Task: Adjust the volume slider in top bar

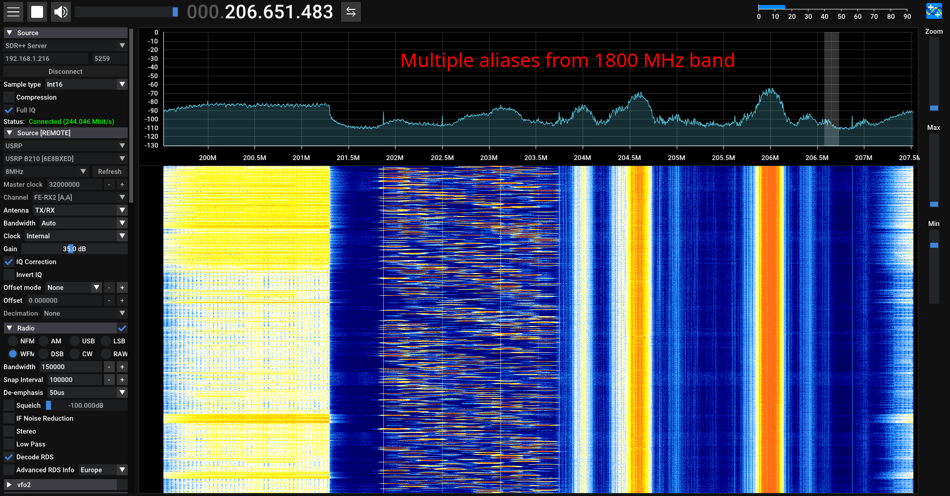Action: click(127, 12)
